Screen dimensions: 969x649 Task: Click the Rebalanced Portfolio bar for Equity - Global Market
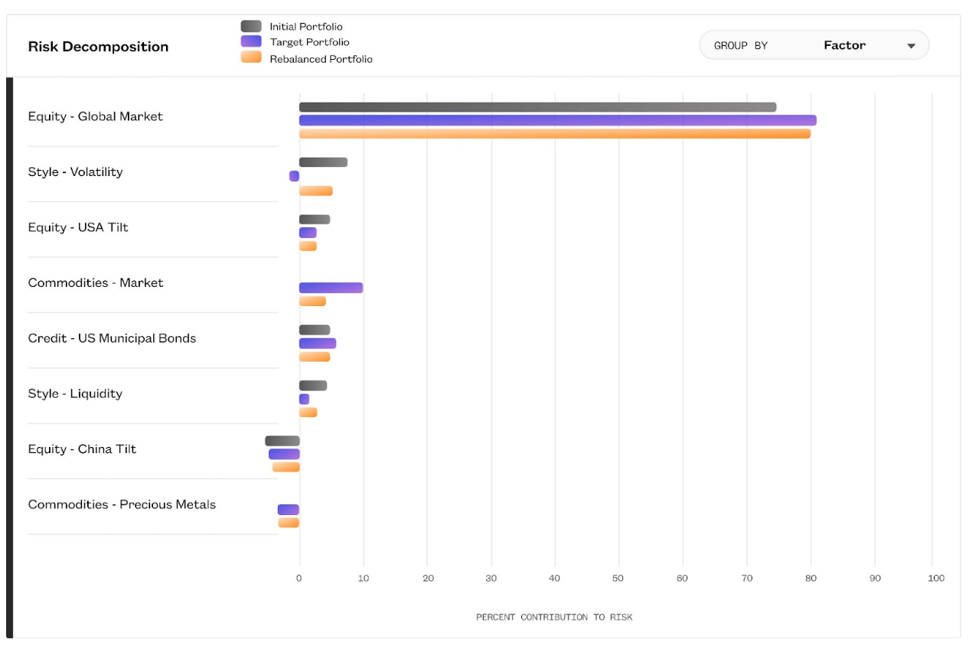[x=554, y=134]
